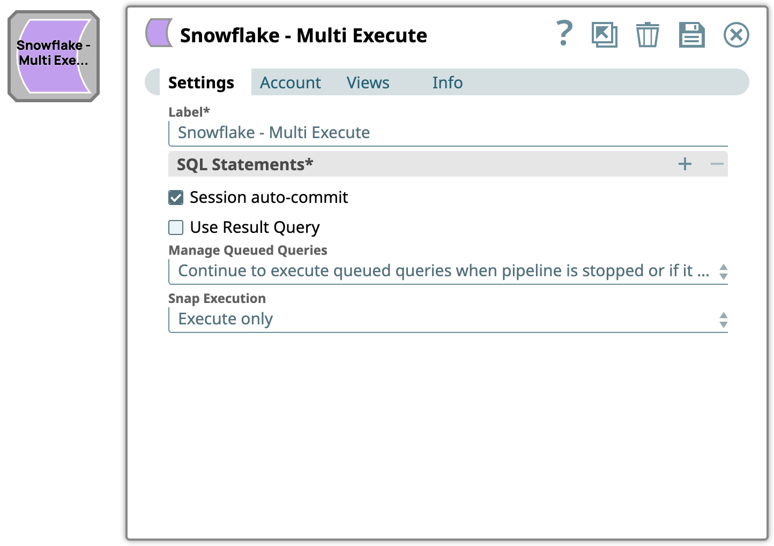The image size is (774, 546).
Task: Switch to the Account tab
Action: (x=291, y=82)
